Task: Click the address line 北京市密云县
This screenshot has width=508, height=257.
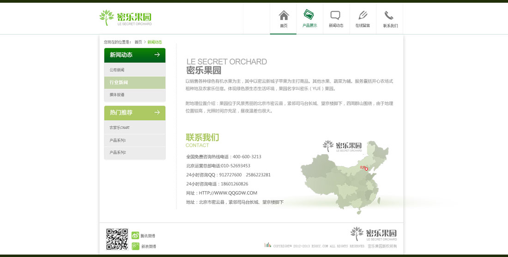Action: (235, 202)
